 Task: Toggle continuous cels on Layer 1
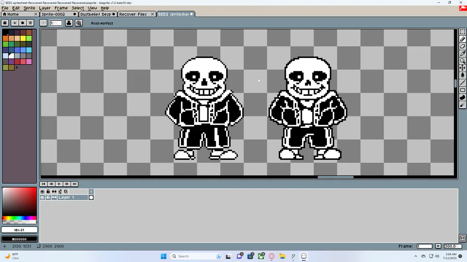[54, 197]
